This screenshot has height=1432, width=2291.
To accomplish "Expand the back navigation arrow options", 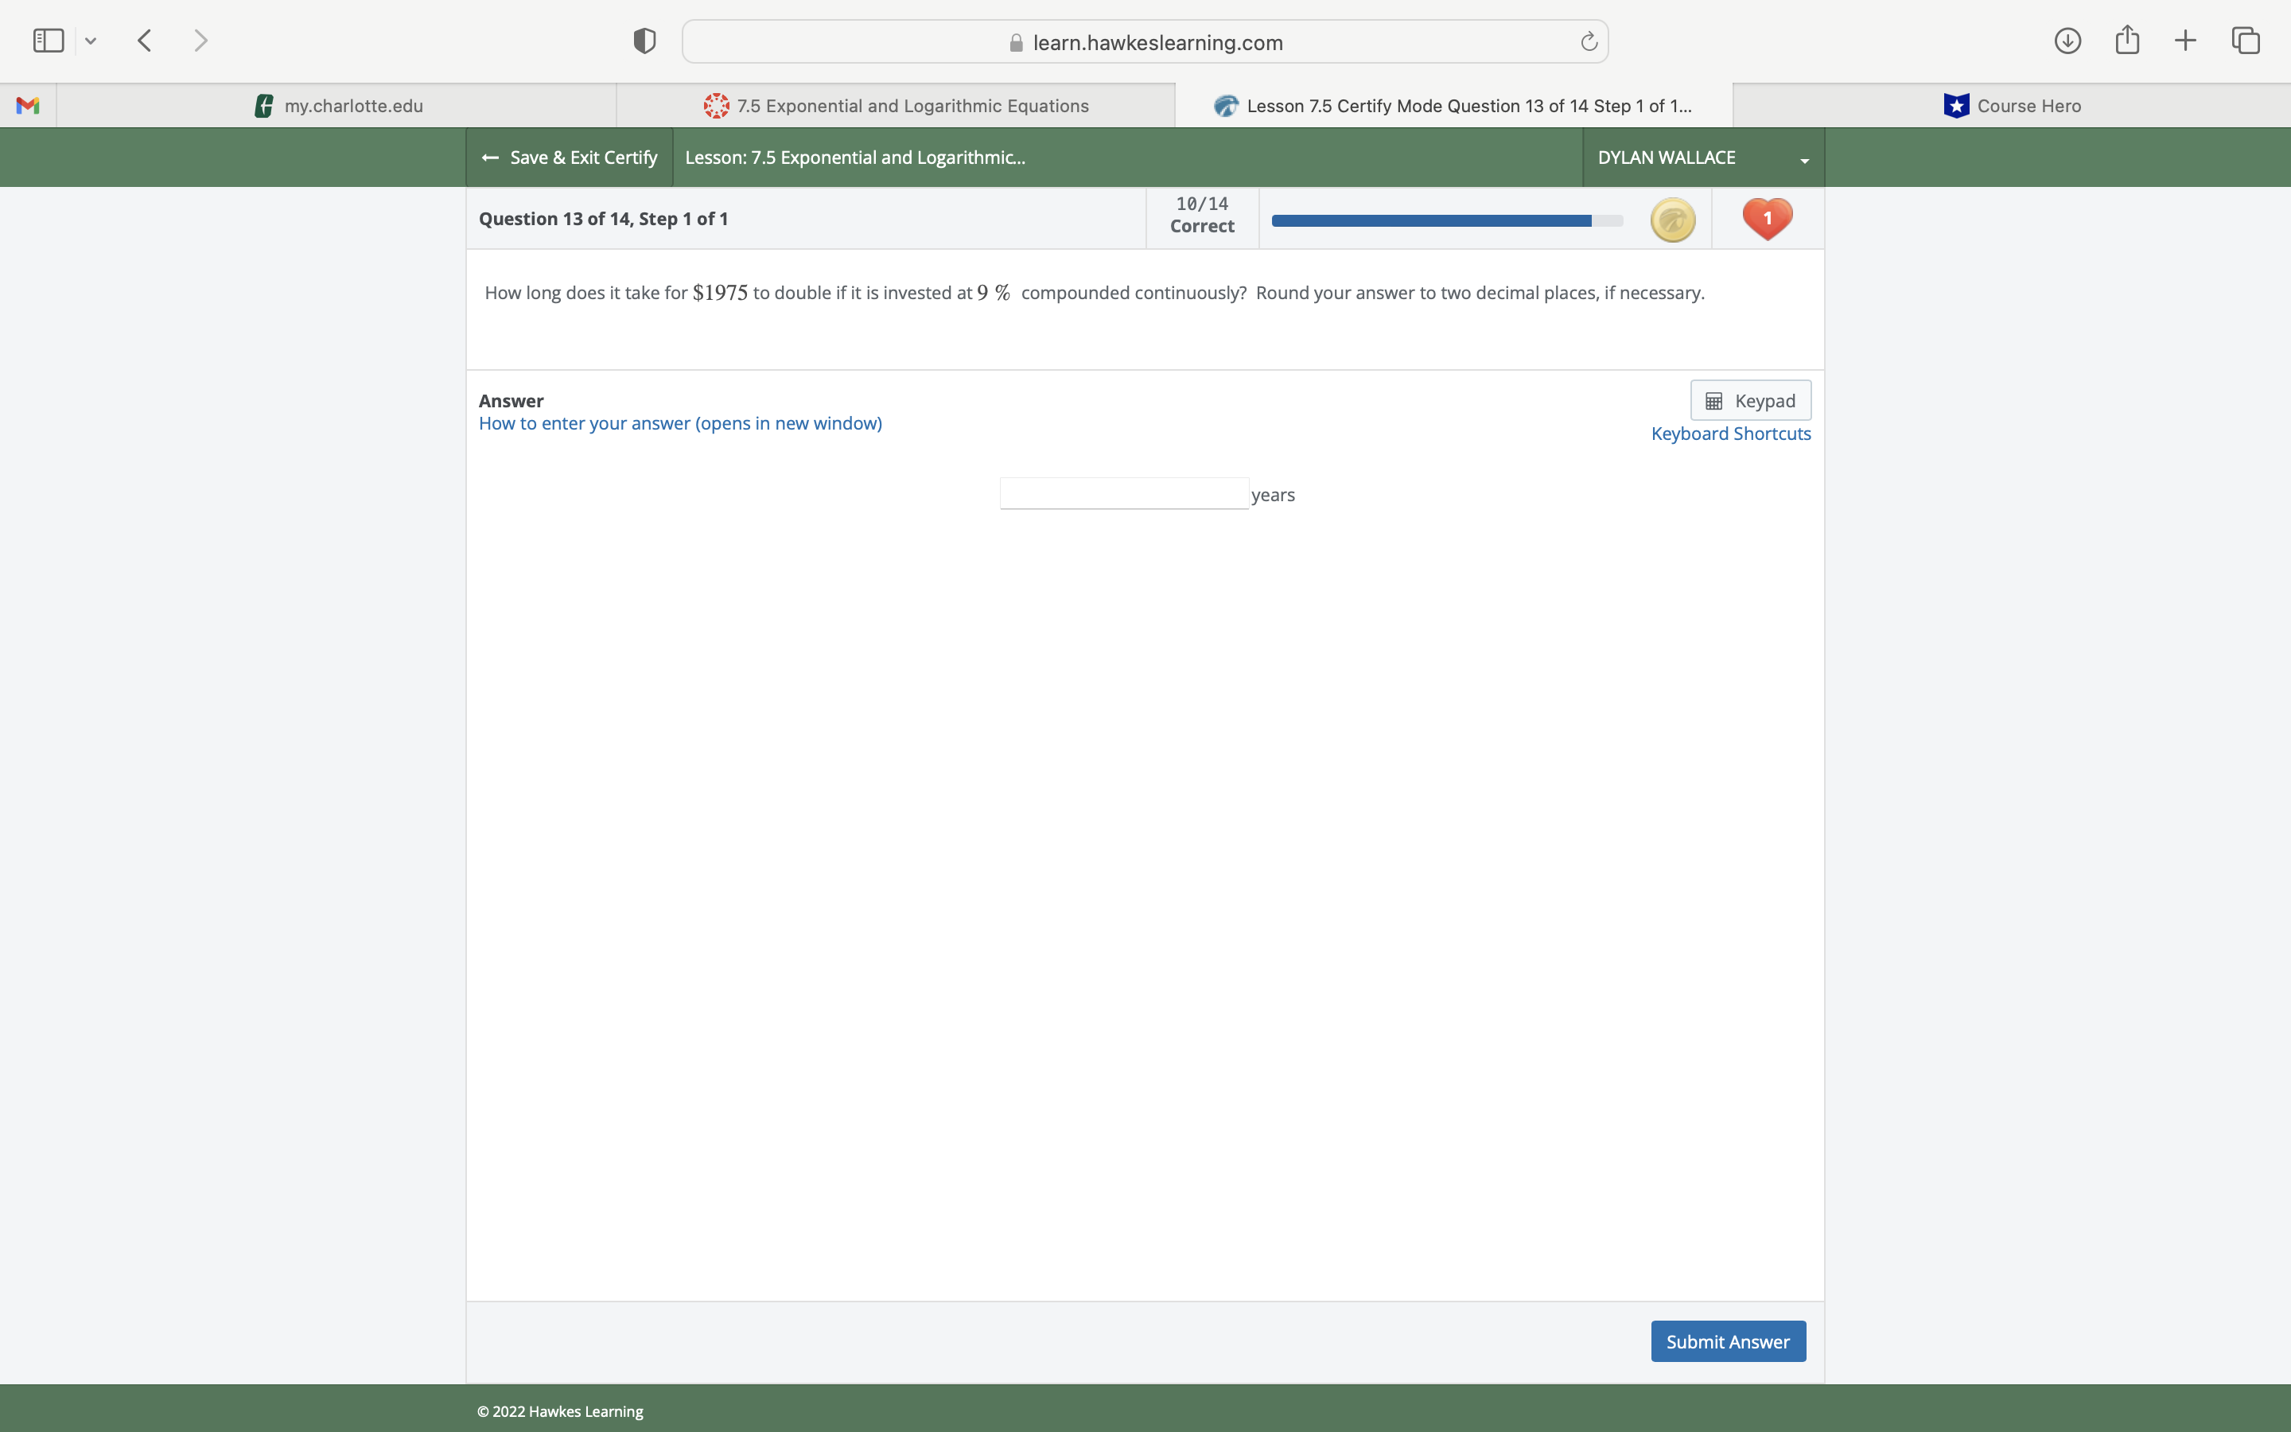I will tap(144, 40).
